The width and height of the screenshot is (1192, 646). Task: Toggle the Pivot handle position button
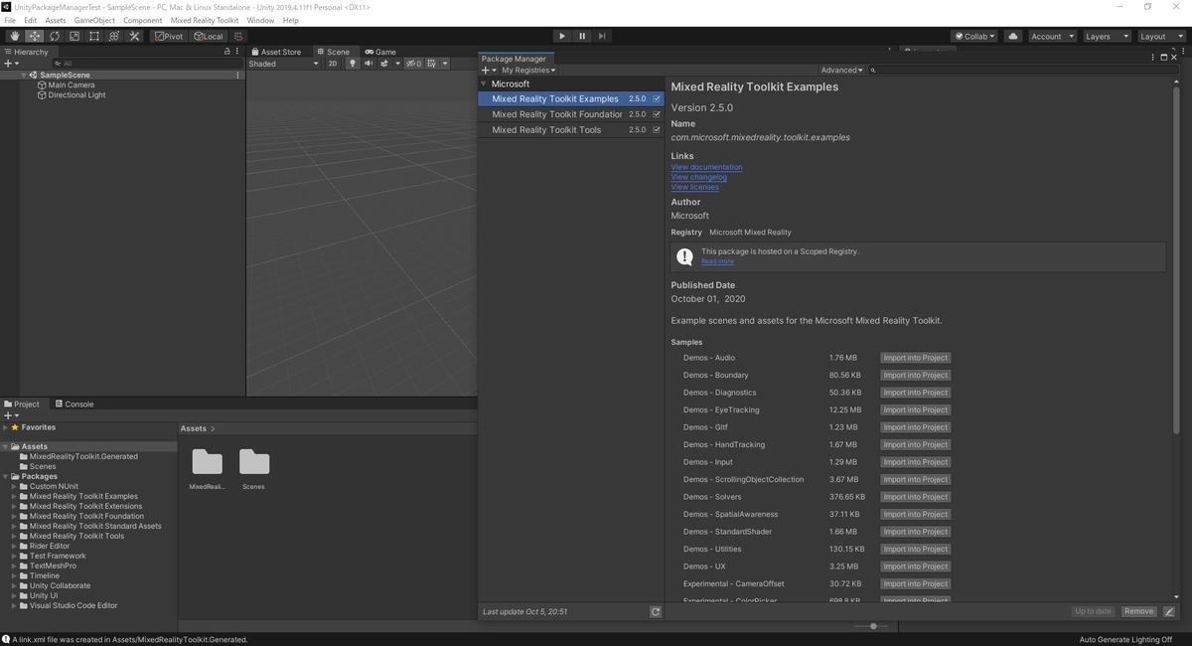click(169, 36)
